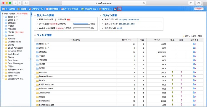Empty the 送信トレイ row folder icon

(194, 48)
